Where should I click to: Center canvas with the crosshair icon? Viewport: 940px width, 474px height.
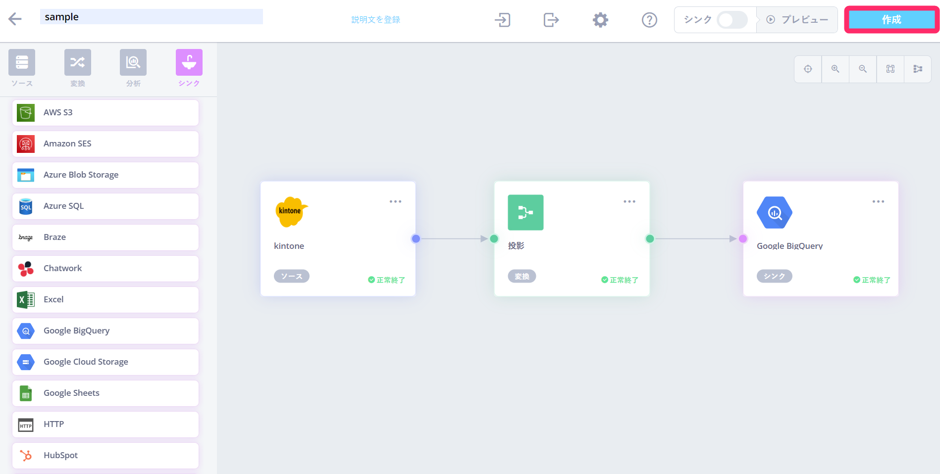[x=808, y=69]
